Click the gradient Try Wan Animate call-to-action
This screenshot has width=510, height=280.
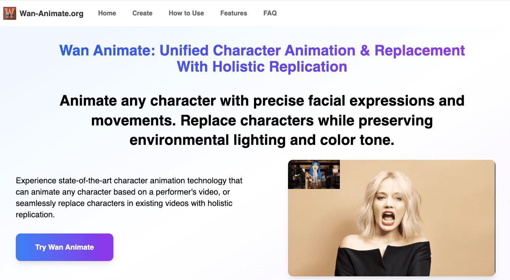(x=64, y=247)
